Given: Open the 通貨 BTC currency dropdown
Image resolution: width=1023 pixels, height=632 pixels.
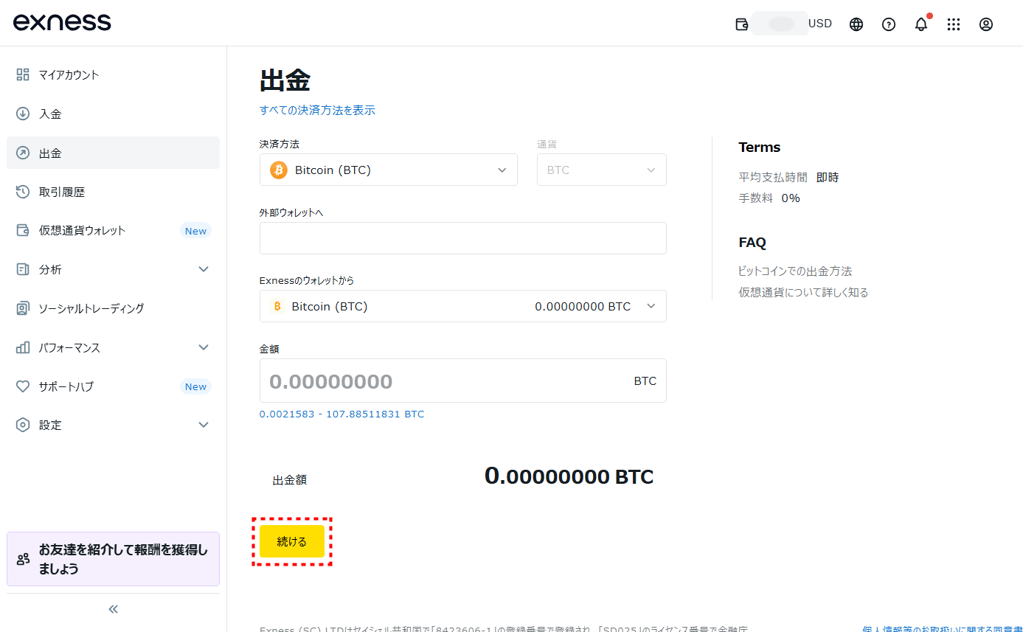Looking at the screenshot, I should (x=602, y=170).
